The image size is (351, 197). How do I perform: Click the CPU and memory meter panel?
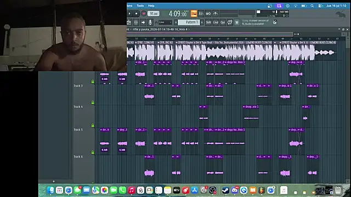click(x=273, y=14)
